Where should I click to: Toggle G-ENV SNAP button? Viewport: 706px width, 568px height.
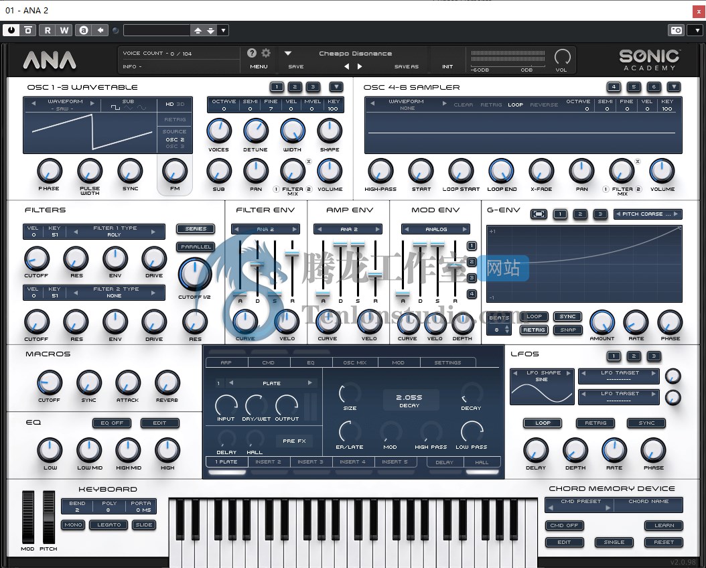click(568, 330)
